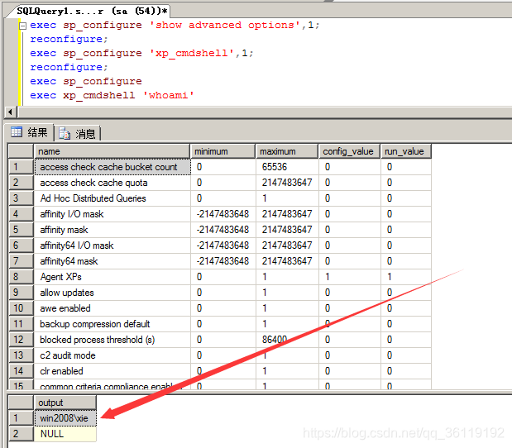
Task: Select the 'affinity64 I/O mask' cell
Action: tap(112, 245)
